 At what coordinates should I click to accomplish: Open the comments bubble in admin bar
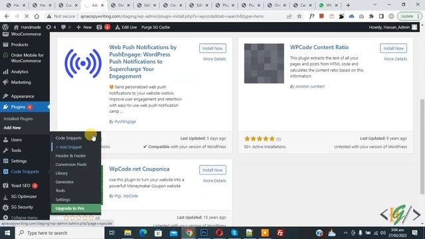point(66,27)
